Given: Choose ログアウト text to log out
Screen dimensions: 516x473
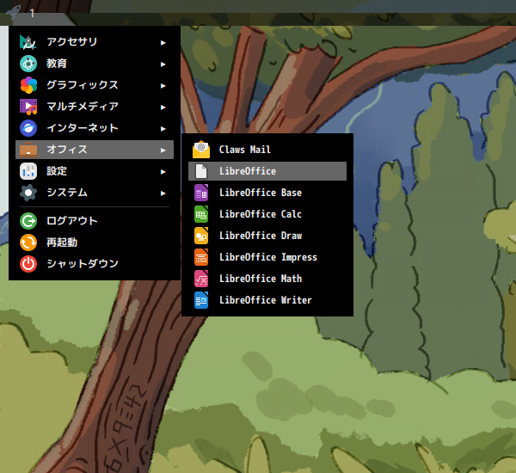Looking at the screenshot, I should point(72,221).
